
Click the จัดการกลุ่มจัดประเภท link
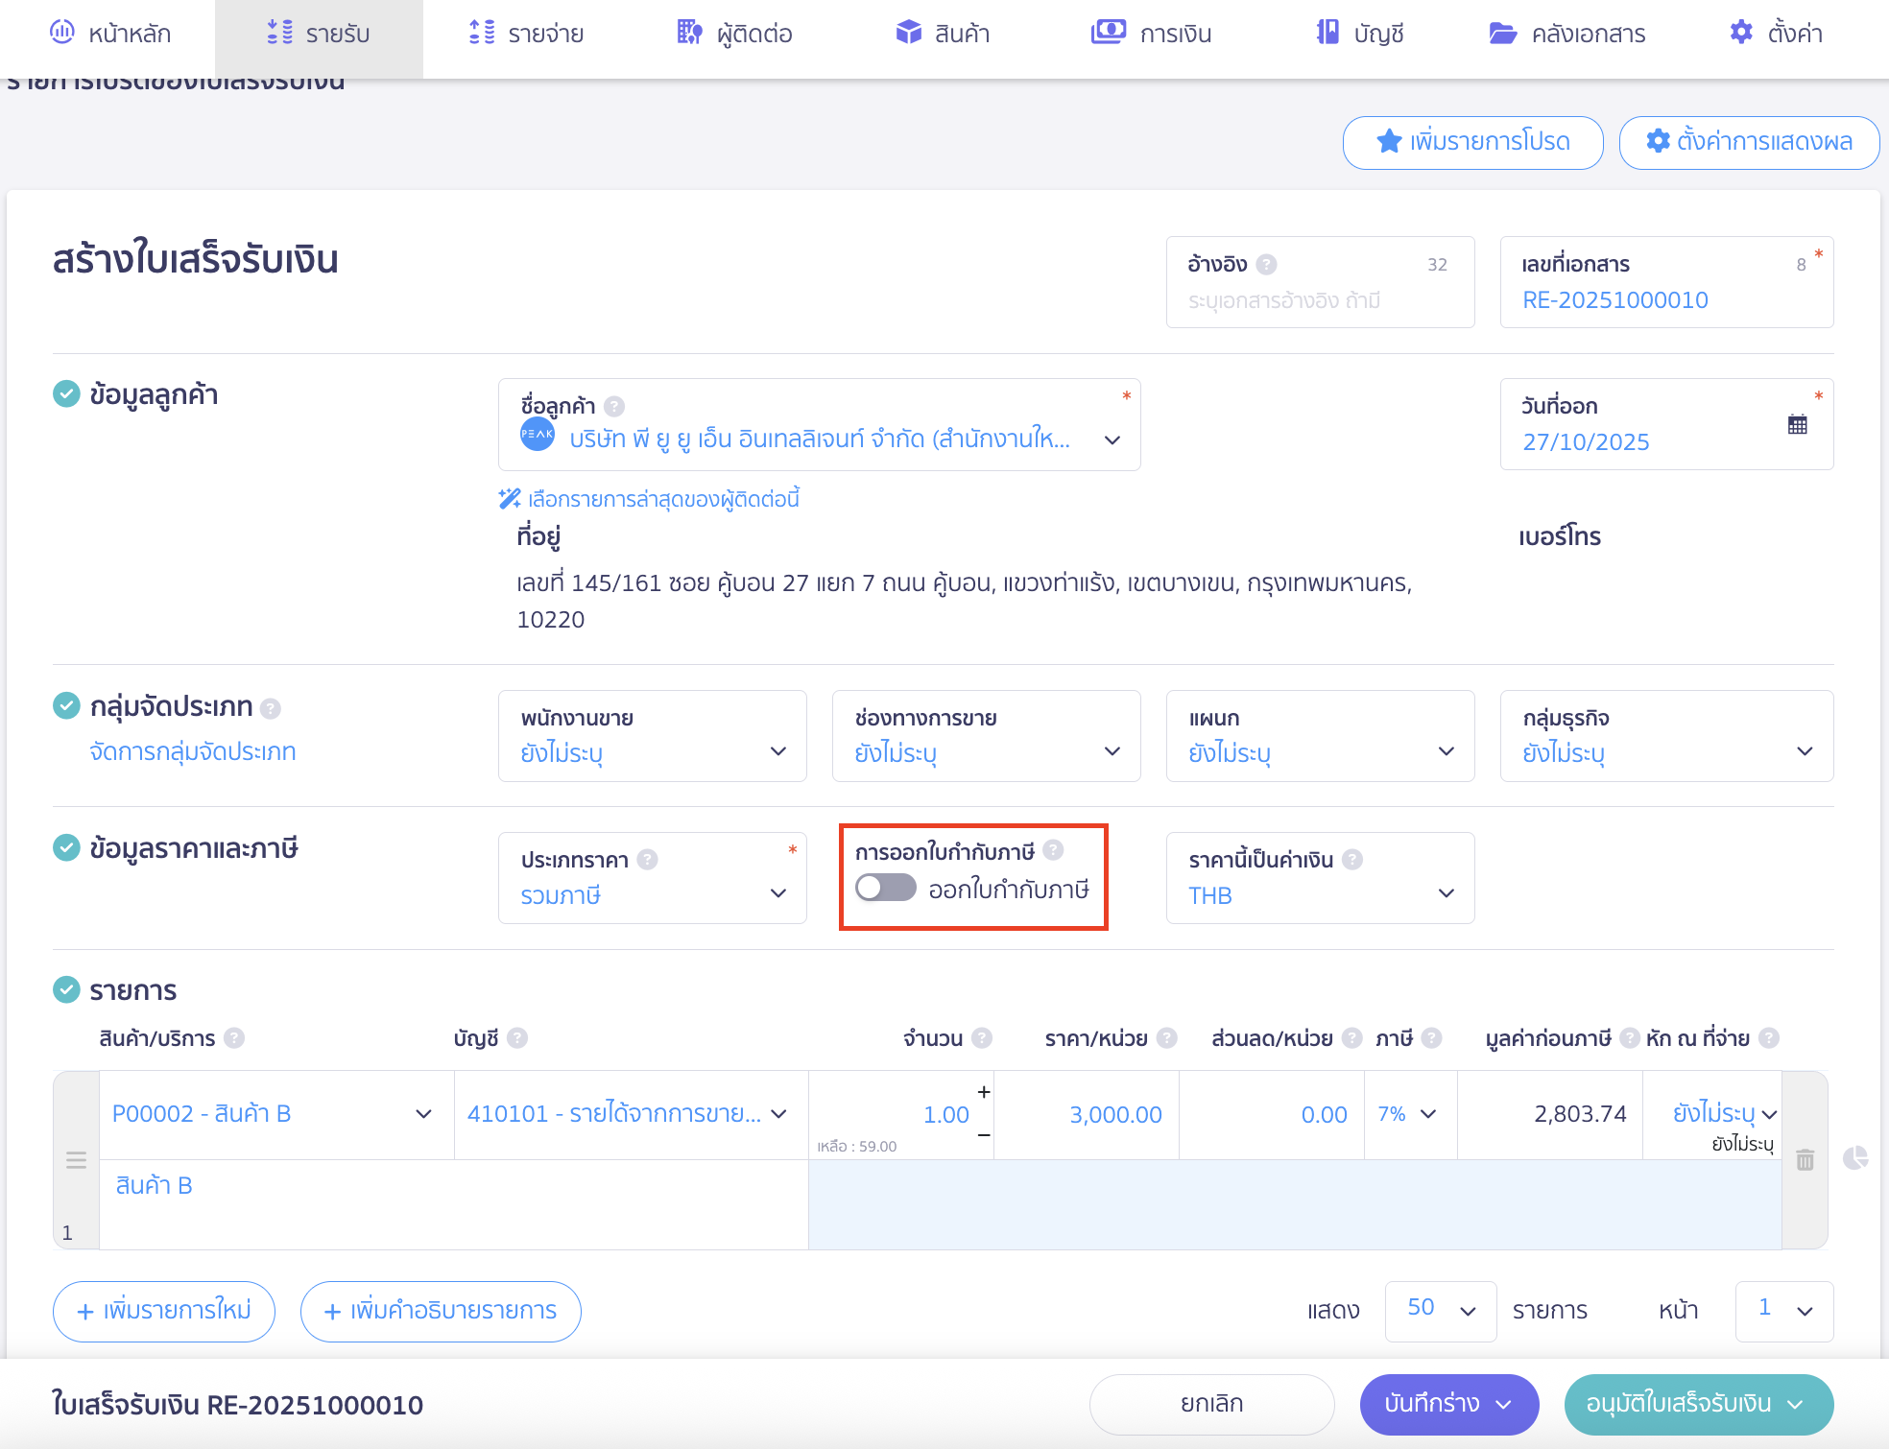192,751
